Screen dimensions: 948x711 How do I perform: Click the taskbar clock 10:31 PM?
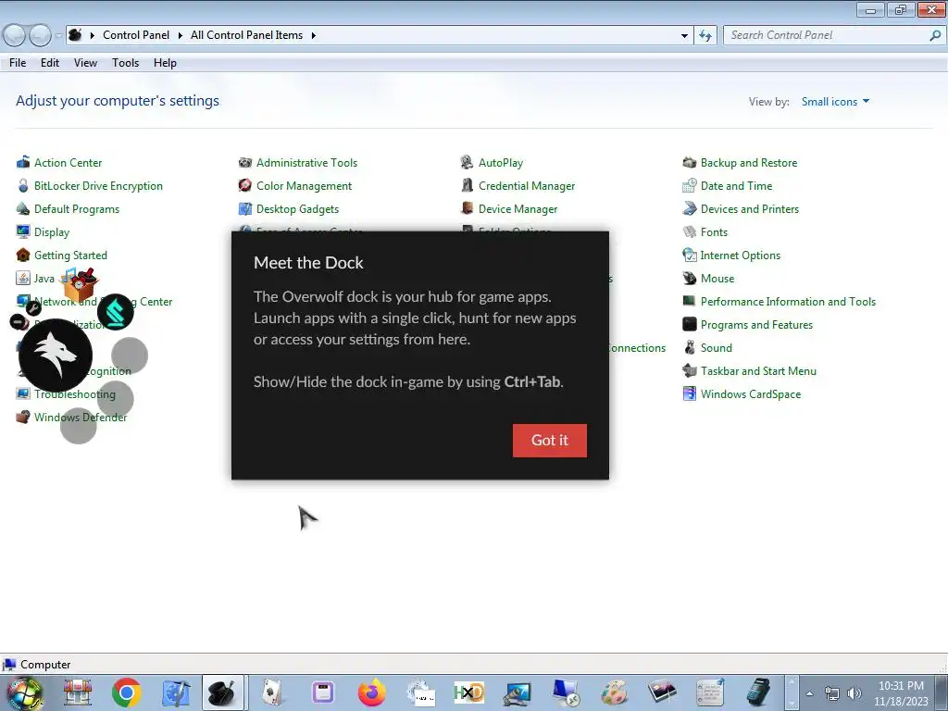tap(901, 686)
